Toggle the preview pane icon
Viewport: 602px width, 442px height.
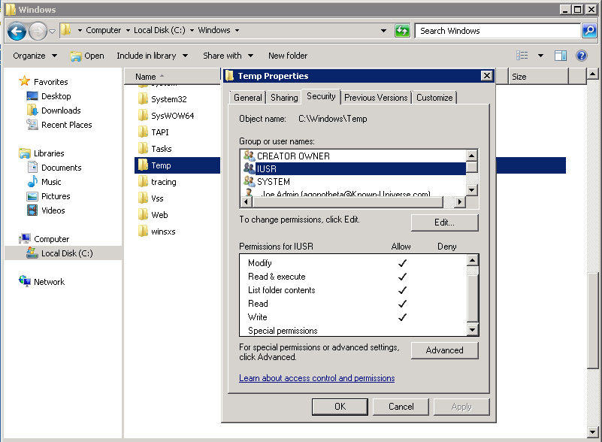(561, 56)
